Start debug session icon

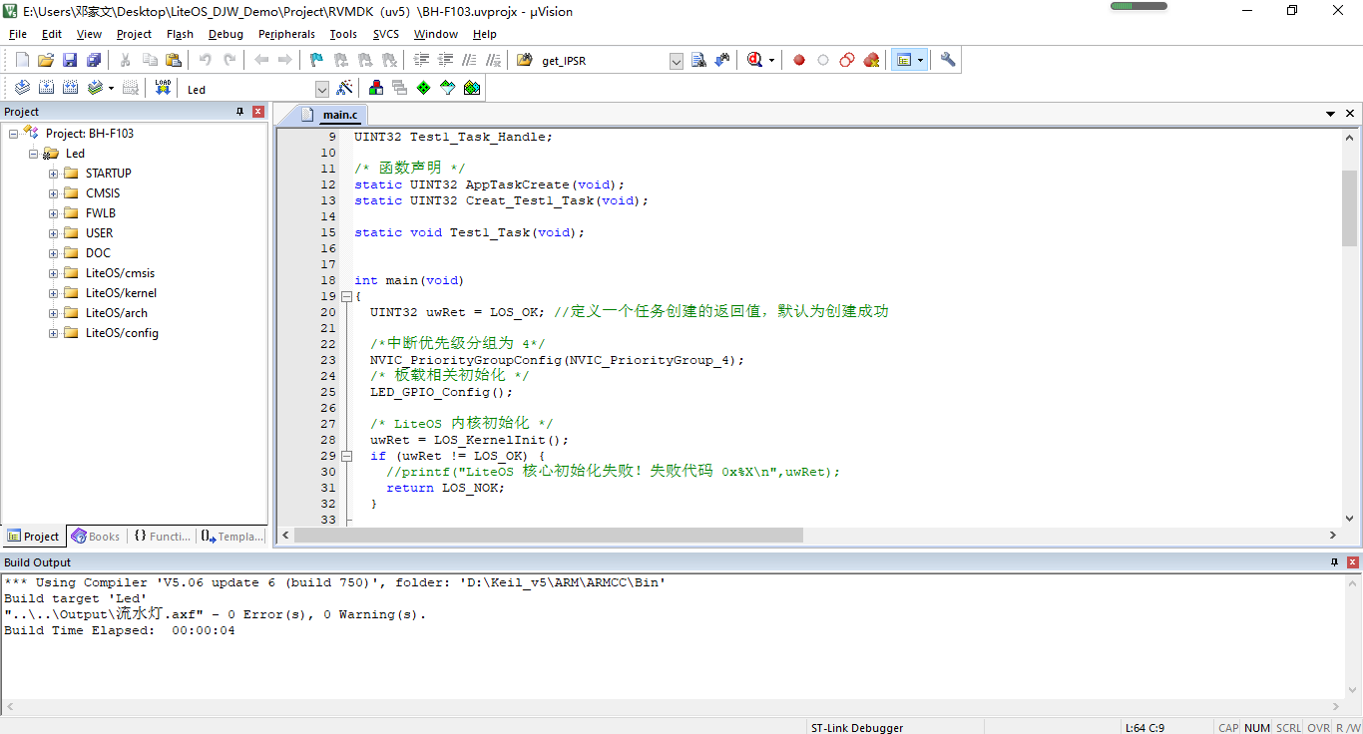pyautogui.click(x=754, y=60)
